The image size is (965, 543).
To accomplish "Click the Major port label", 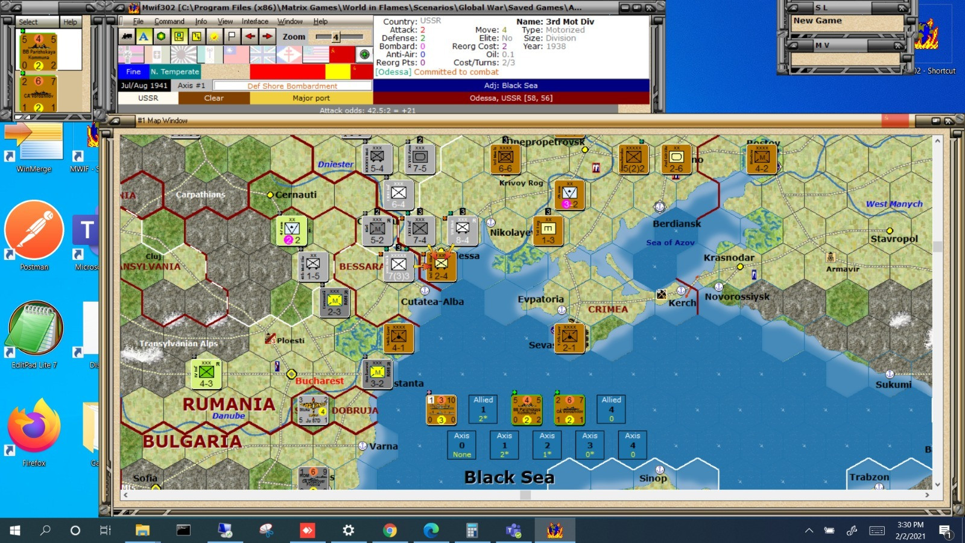I will coord(311,98).
